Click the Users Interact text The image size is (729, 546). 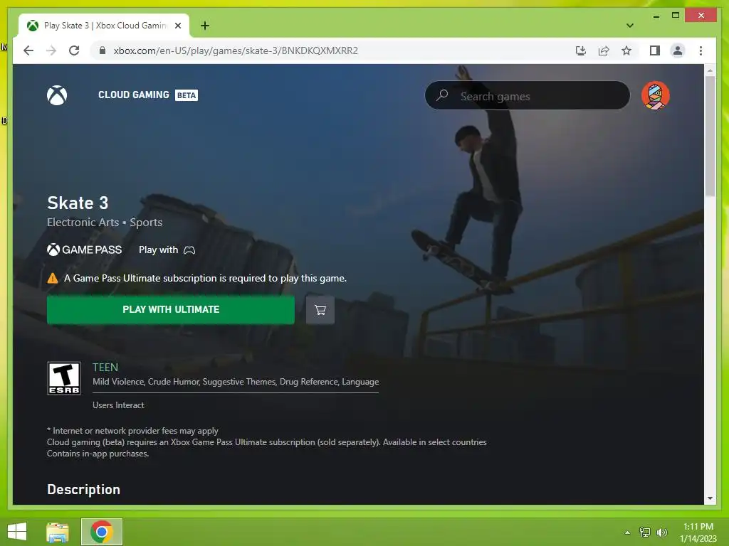118,405
